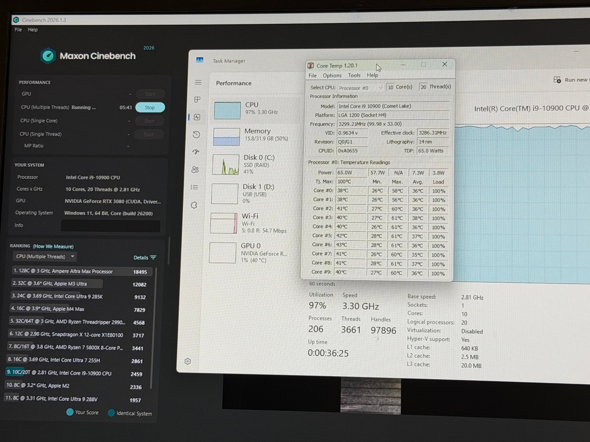Open the Processes page icon in Task Manager
Screen dimensions: 590x442
[x=197, y=100]
